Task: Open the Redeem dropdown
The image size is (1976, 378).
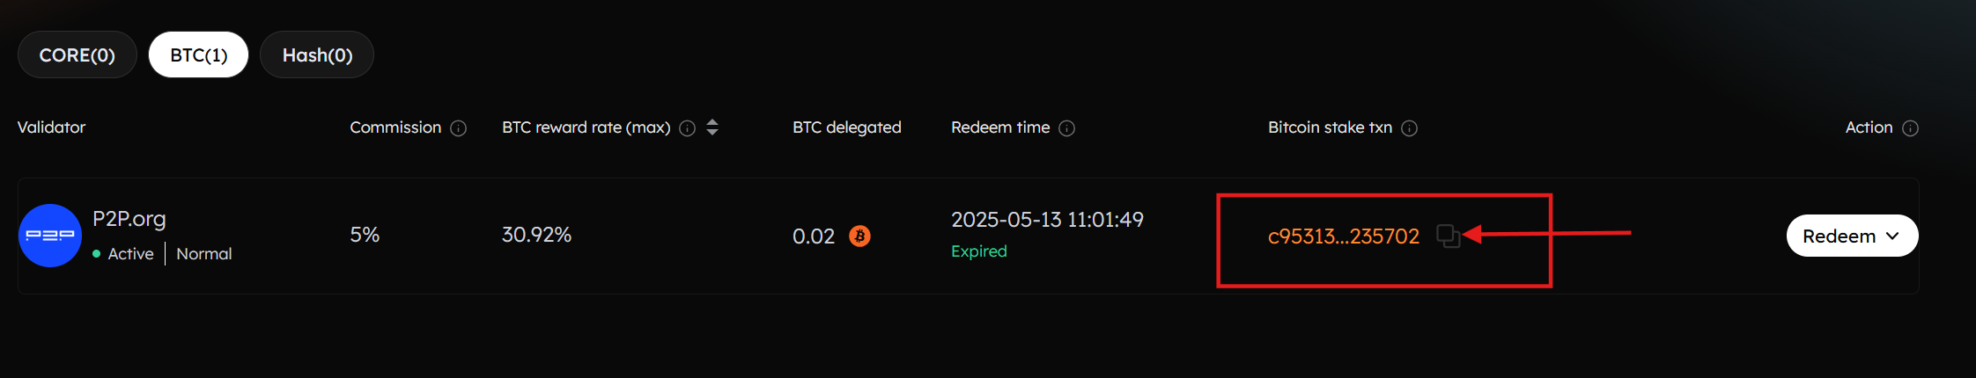Action: click(1852, 236)
